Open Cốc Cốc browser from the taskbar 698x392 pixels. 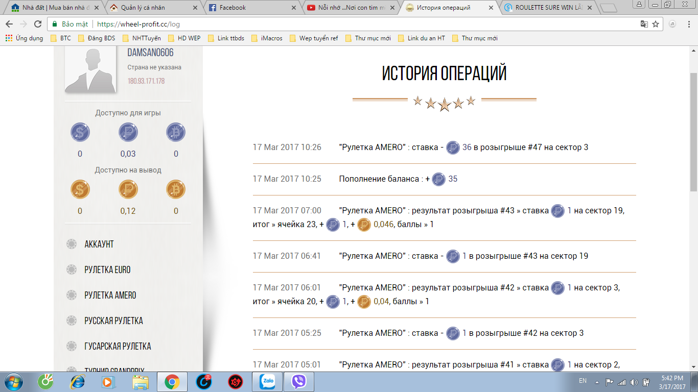point(45,382)
